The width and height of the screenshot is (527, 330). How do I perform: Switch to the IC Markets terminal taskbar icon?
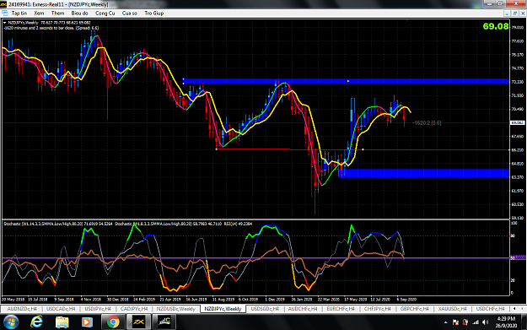tap(164, 322)
